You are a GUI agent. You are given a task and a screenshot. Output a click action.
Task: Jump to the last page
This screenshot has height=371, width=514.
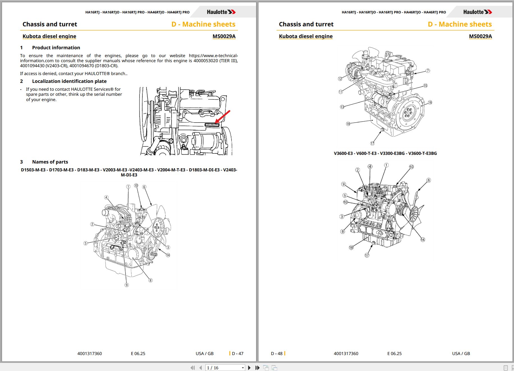pos(257,368)
